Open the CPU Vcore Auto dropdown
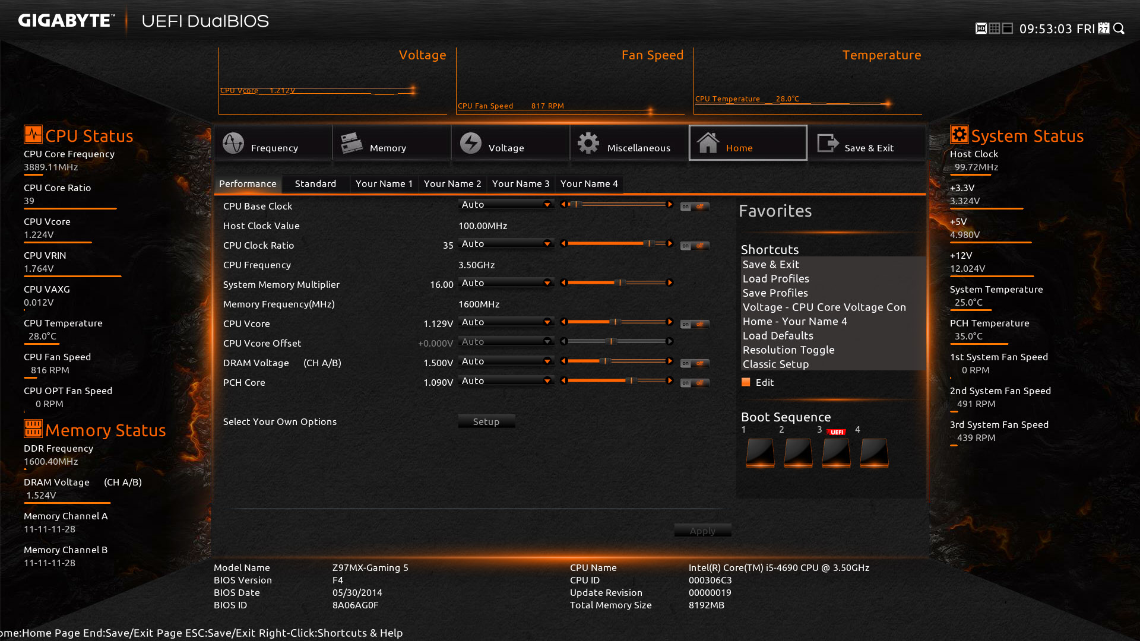Screen dimensions: 1140x641 pyautogui.click(x=506, y=322)
